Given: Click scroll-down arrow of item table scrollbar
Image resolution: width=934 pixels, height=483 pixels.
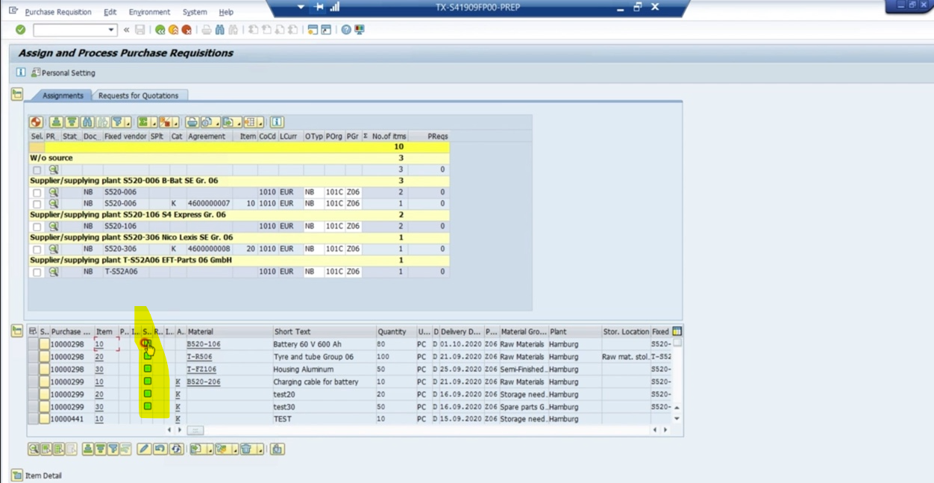Looking at the screenshot, I should coord(677,419).
